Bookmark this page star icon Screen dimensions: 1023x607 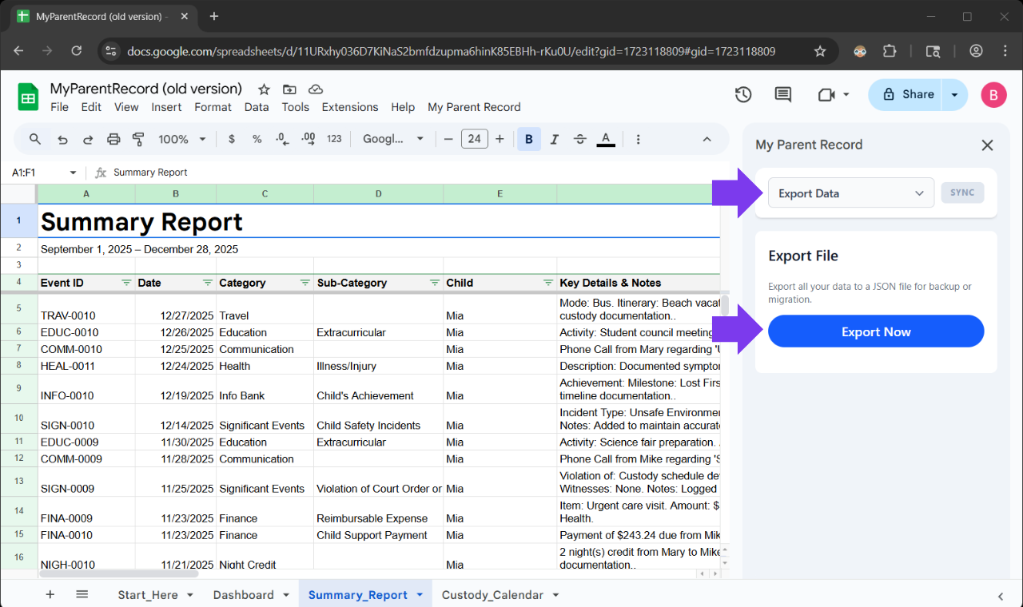tap(820, 51)
